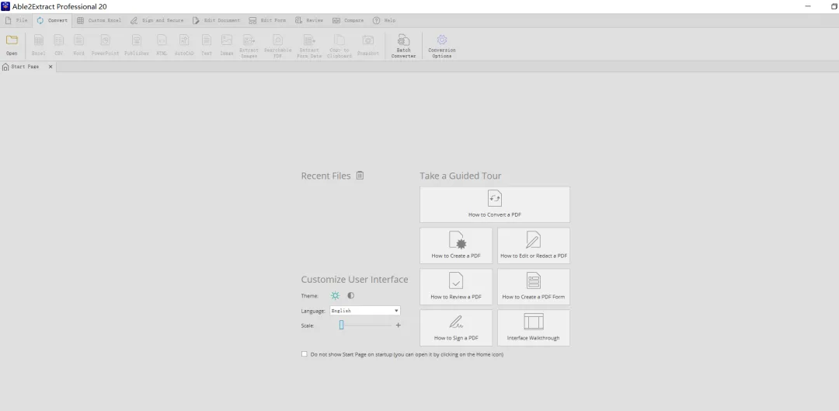839x411 pixels.
Task: Select the CSV conversion tool
Action: 59,45
